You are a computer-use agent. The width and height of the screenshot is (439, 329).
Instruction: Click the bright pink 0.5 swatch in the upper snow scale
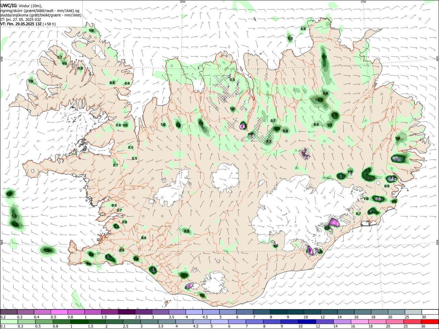pos(59,312)
